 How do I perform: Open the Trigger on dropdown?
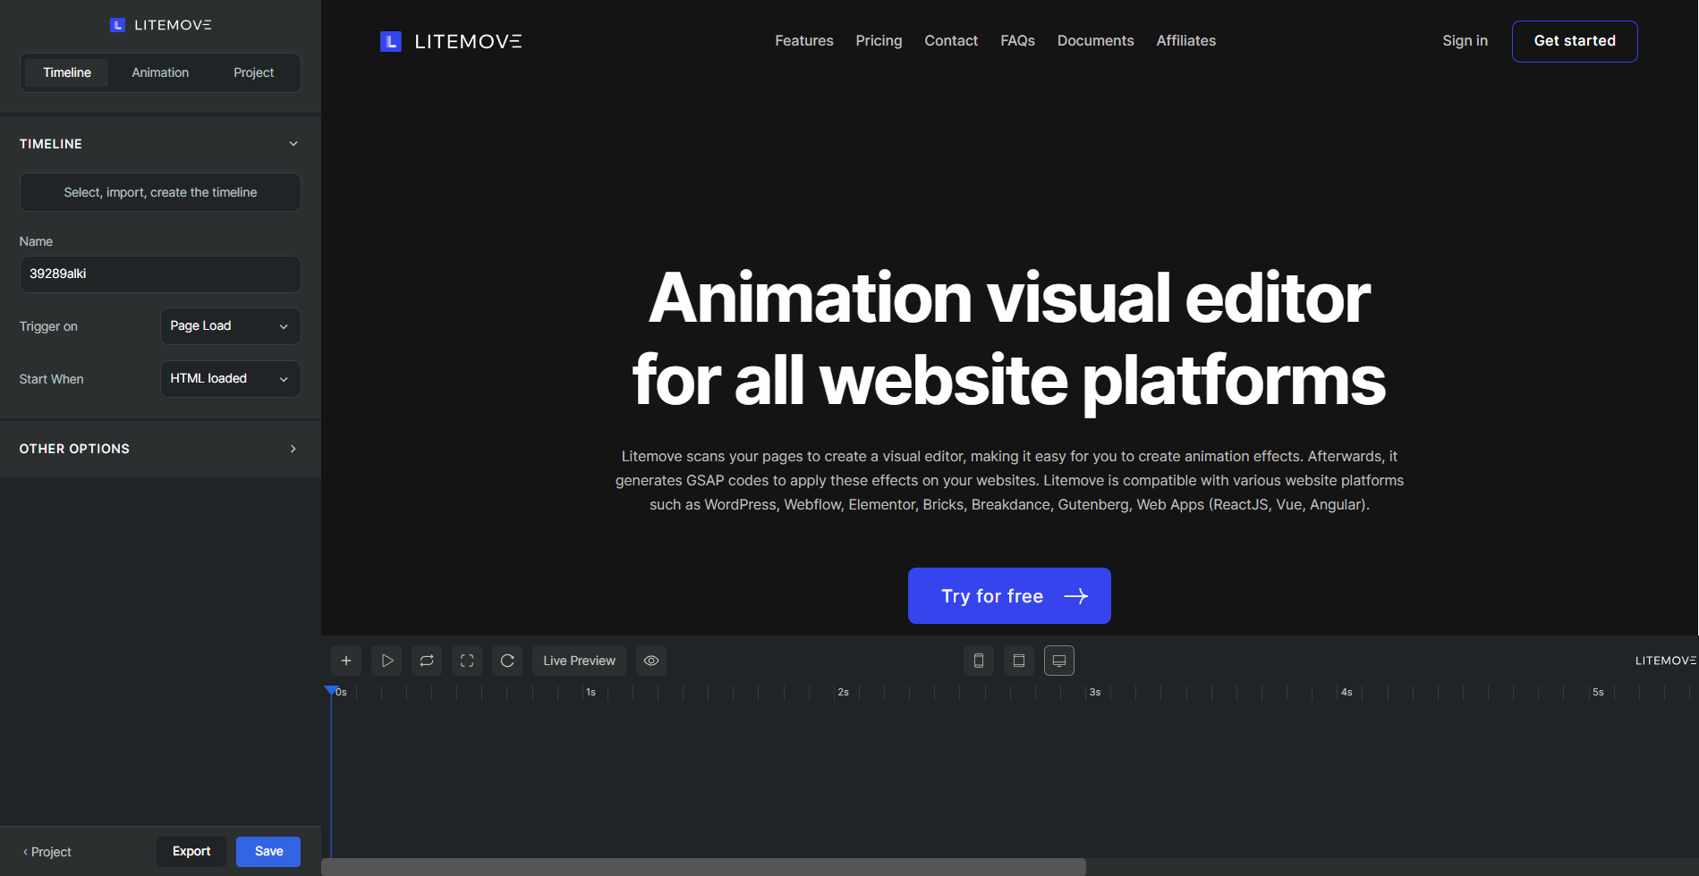click(230, 325)
